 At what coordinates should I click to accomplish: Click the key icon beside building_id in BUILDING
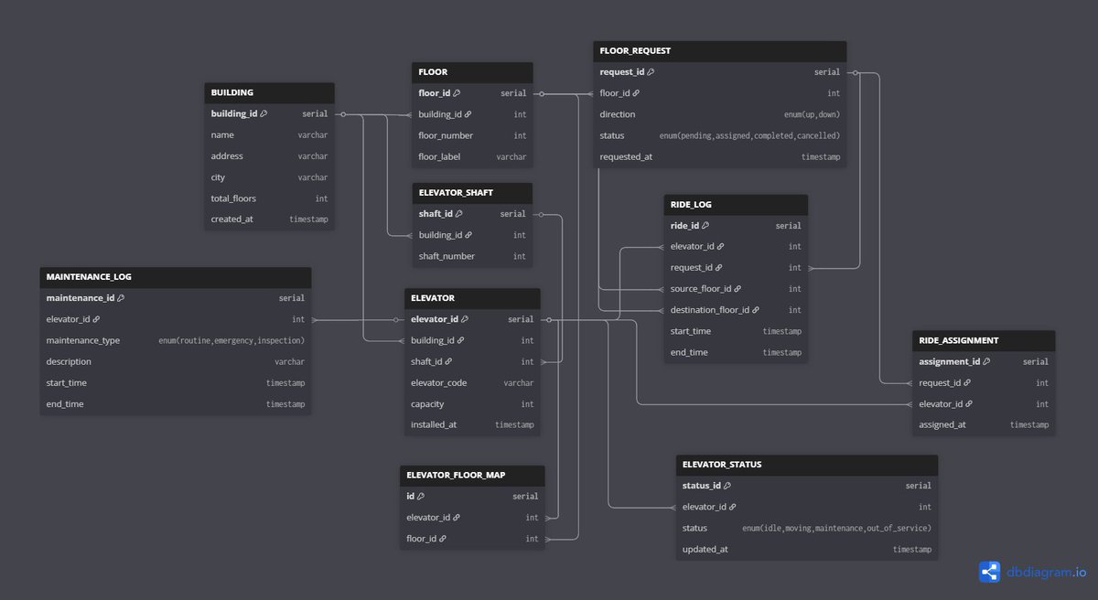click(264, 113)
